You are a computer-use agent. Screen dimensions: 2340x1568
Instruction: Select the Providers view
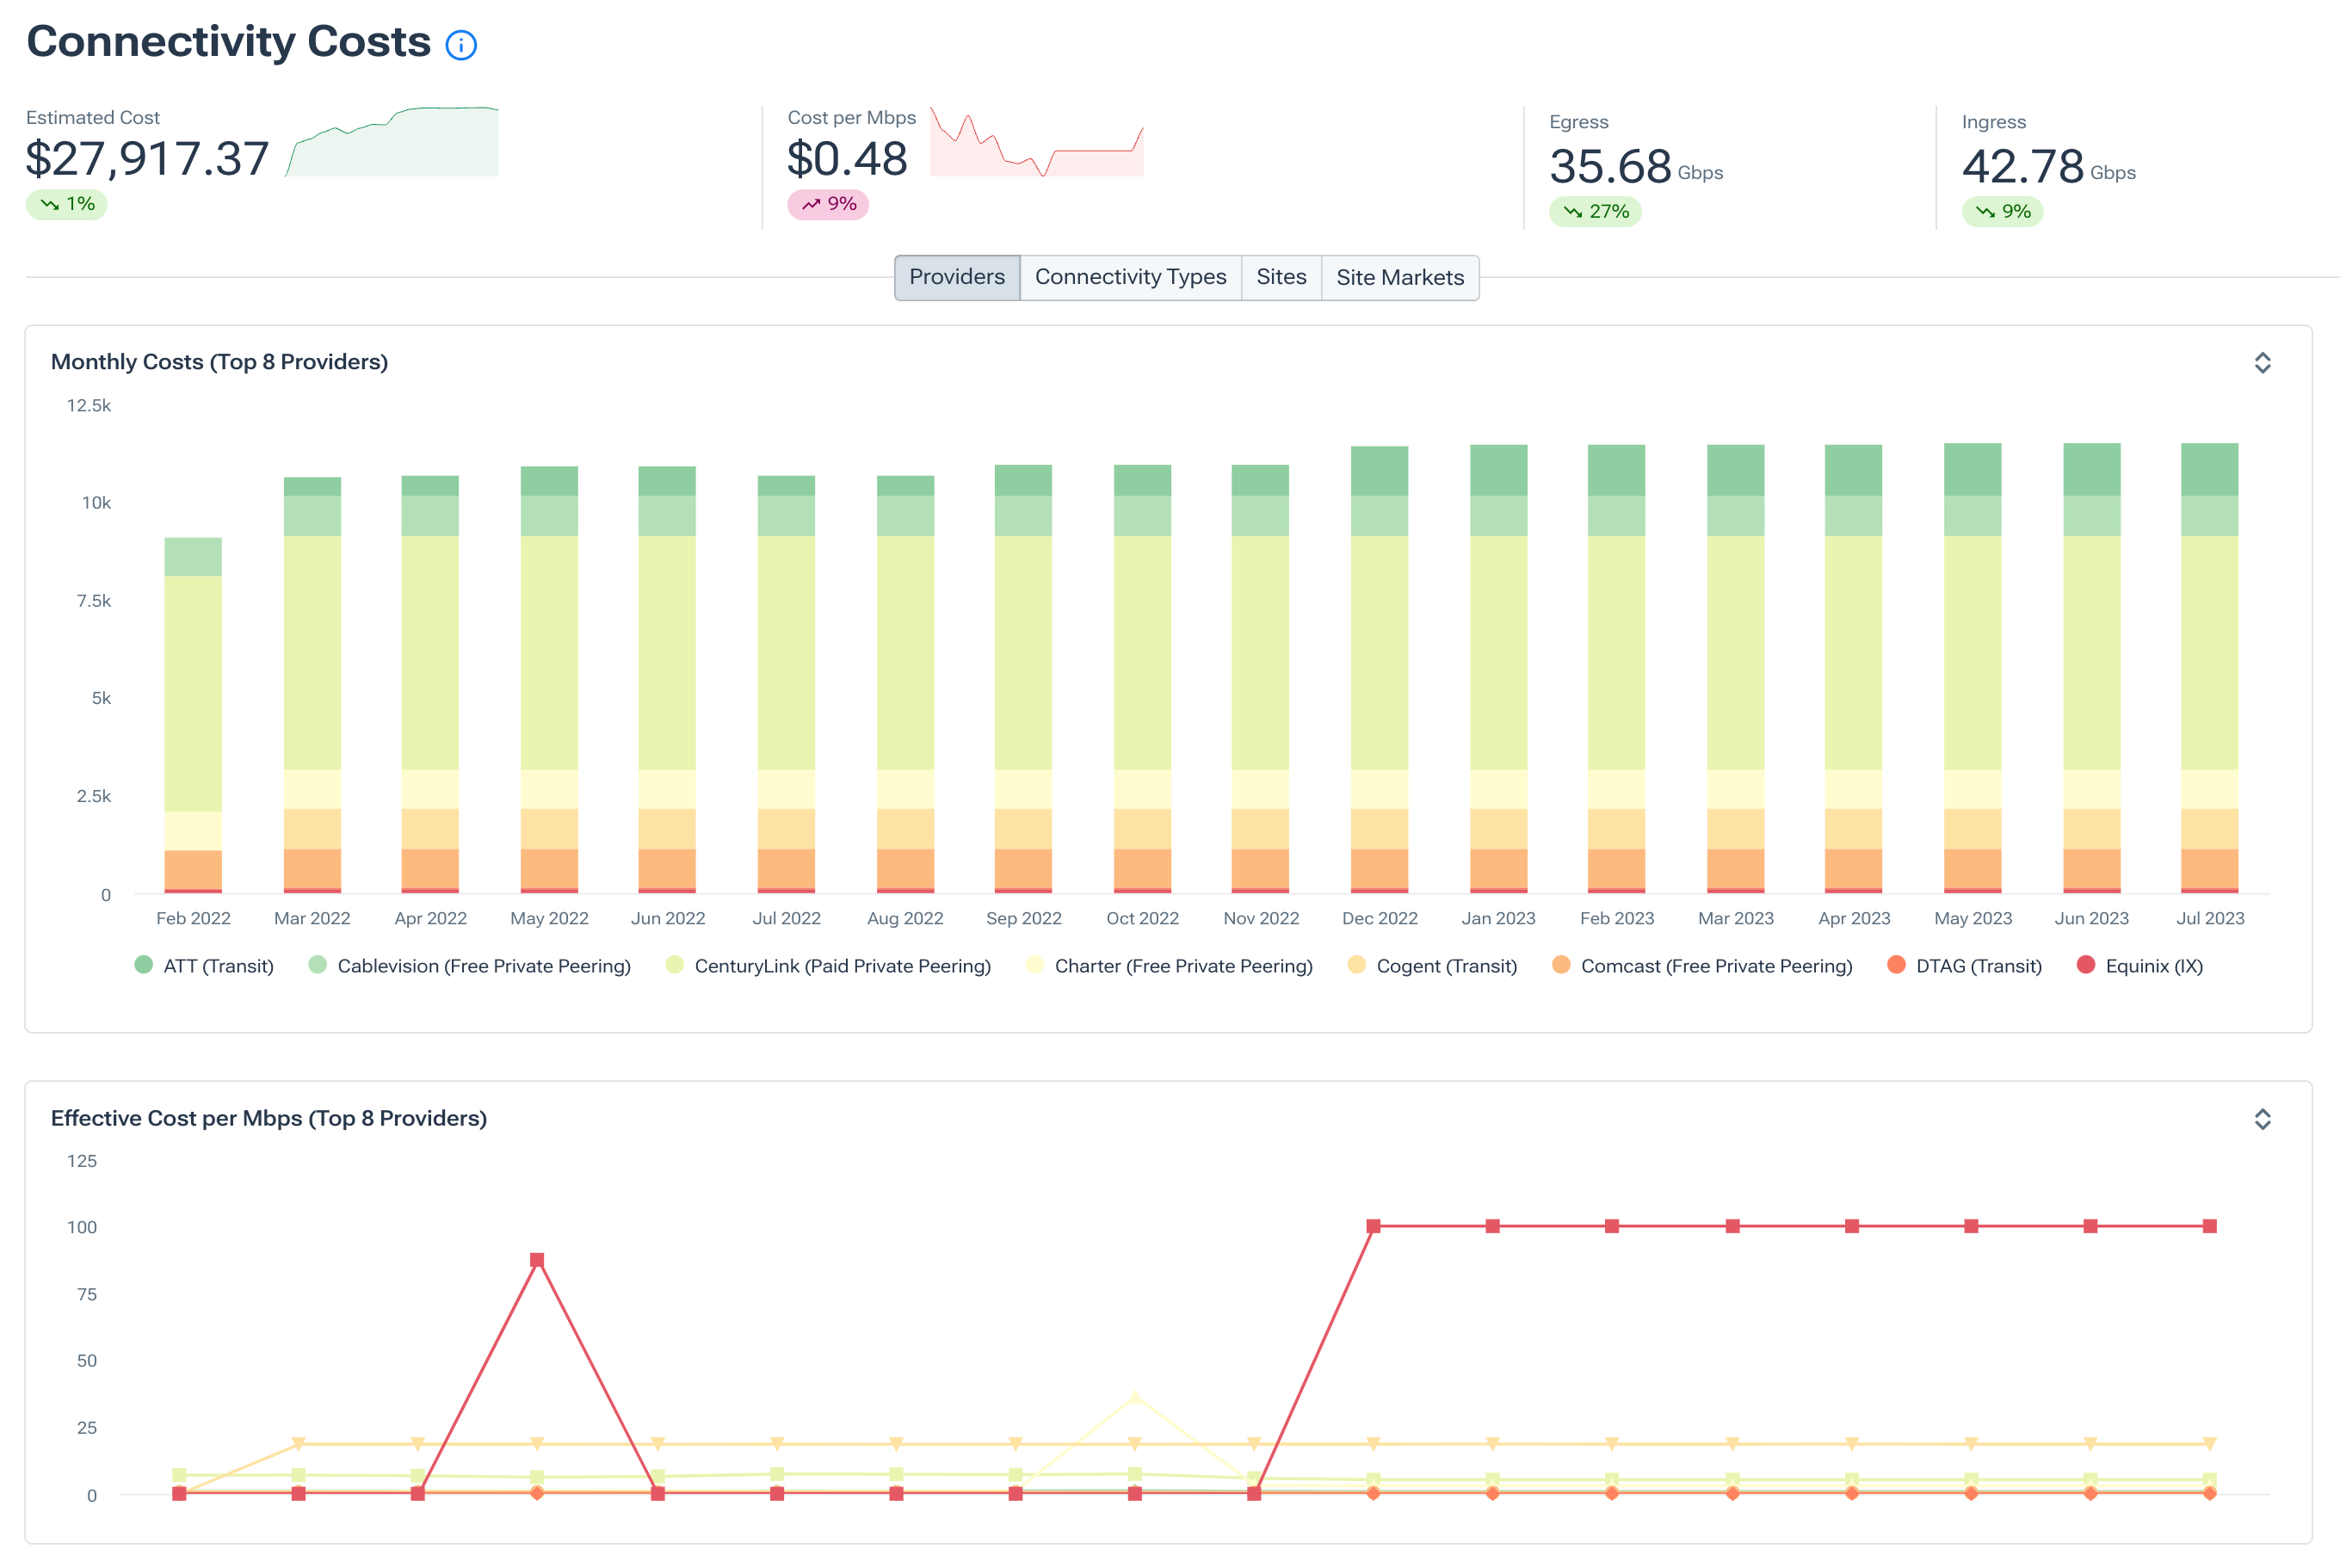[x=956, y=277]
